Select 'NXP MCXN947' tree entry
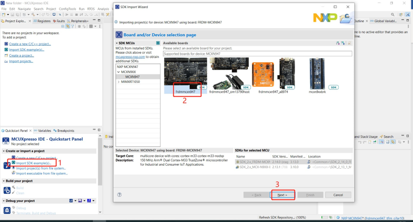The width and height of the screenshot is (413, 222). pyautogui.click(x=127, y=67)
